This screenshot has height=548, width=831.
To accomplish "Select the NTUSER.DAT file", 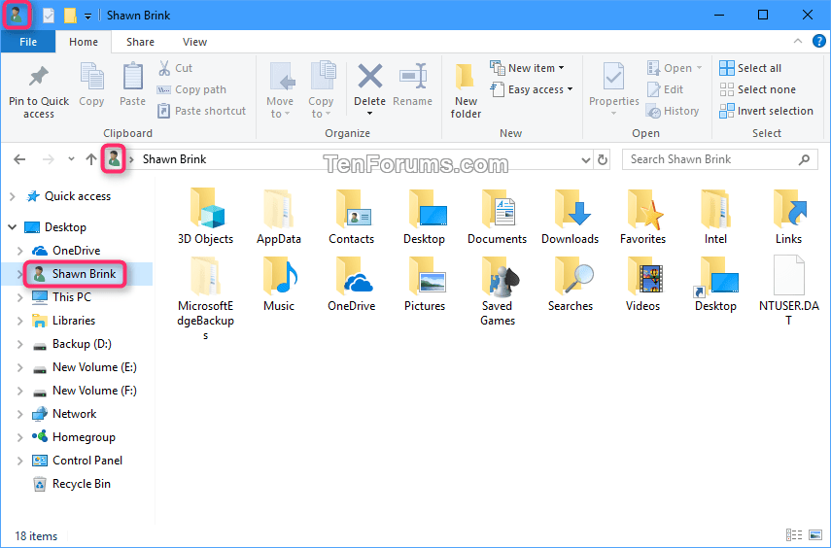I will click(788, 291).
